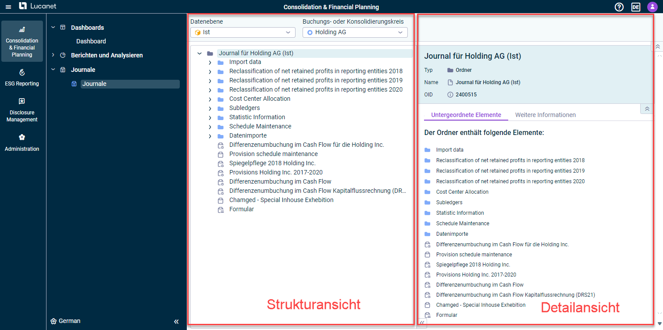Open the hamburger main menu
663x330 pixels.
coord(8,7)
